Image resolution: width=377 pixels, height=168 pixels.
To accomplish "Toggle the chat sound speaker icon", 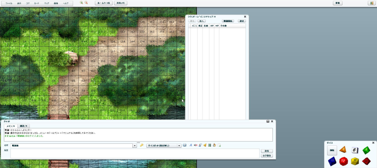I will tap(195, 145).
